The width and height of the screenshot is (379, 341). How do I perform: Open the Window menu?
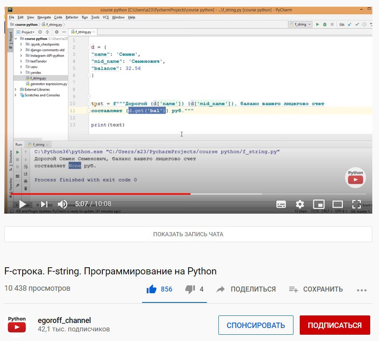(118, 18)
